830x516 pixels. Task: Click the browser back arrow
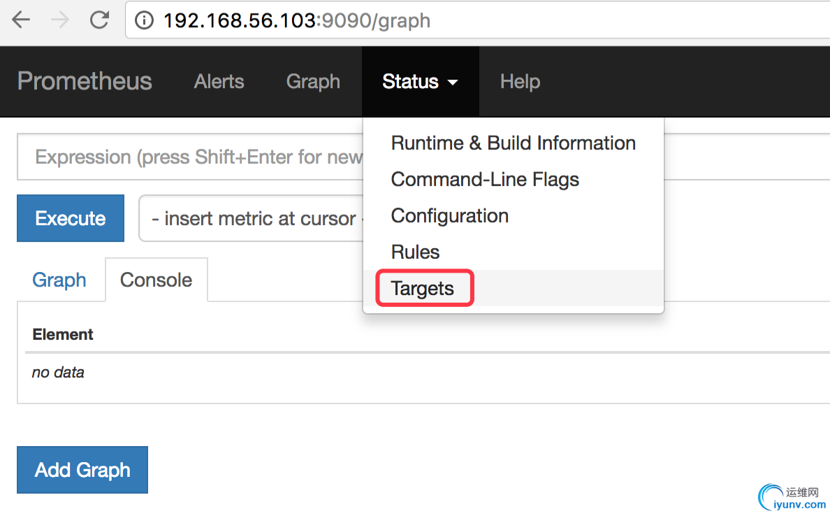22,20
